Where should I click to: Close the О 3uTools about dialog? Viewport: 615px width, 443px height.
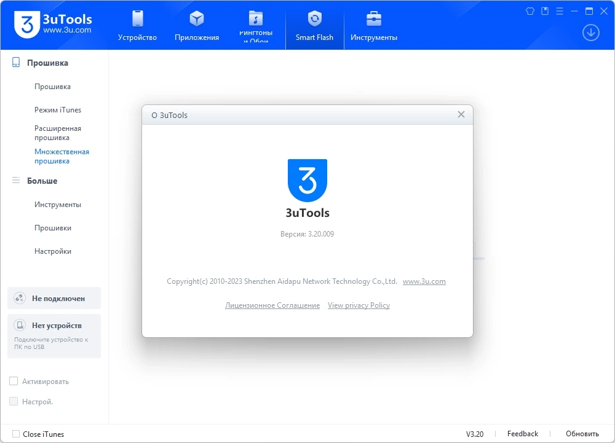(x=461, y=114)
